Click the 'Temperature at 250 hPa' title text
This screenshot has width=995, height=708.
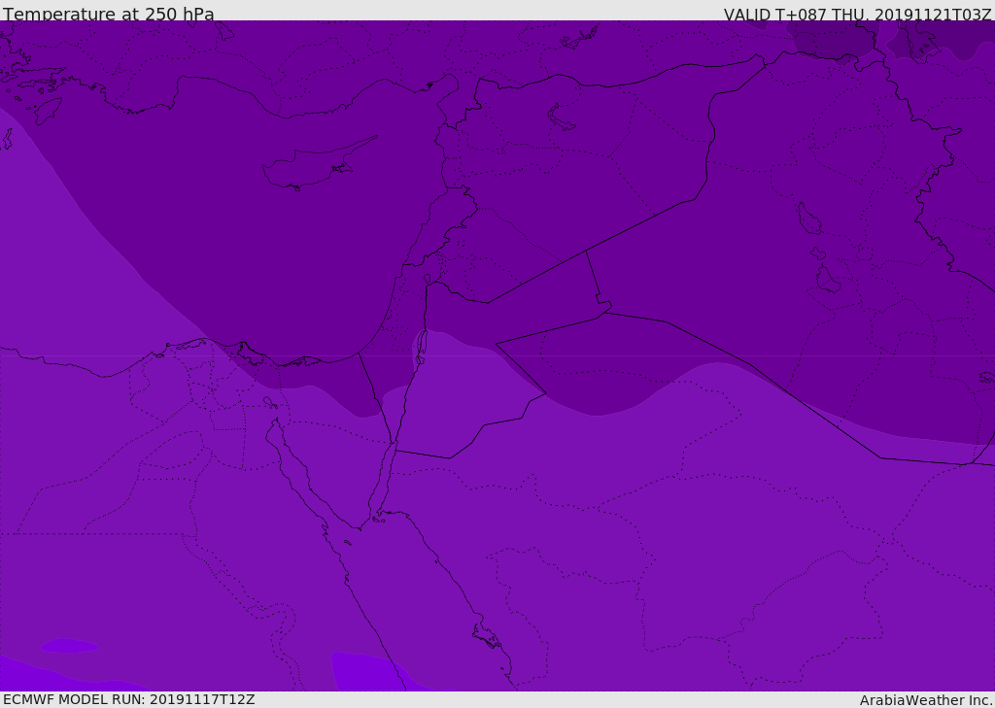point(109,14)
